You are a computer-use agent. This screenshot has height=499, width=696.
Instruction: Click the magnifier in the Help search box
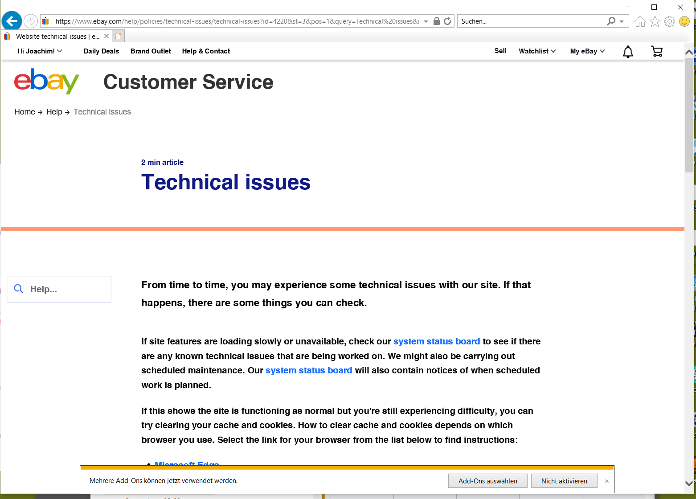tap(18, 289)
